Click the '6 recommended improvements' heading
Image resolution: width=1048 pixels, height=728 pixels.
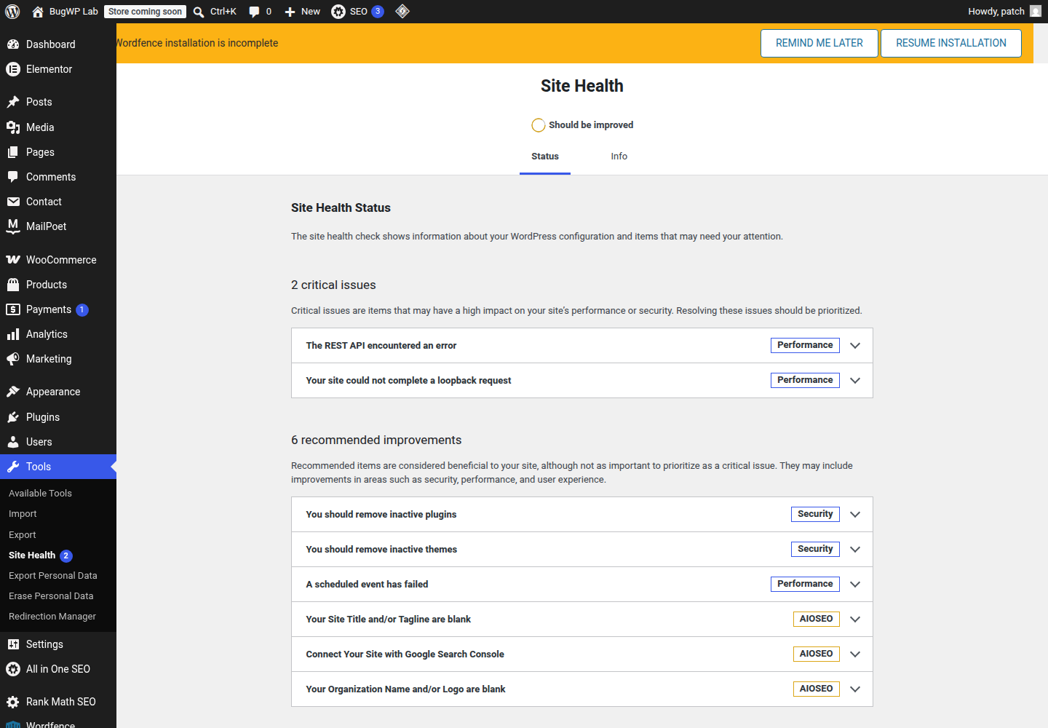[376, 440]
